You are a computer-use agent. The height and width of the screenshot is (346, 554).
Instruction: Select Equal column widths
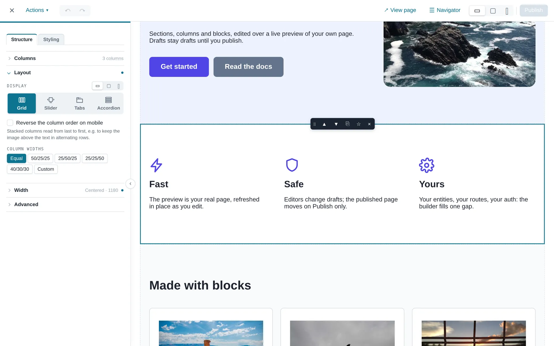click(x=16, y=158)
